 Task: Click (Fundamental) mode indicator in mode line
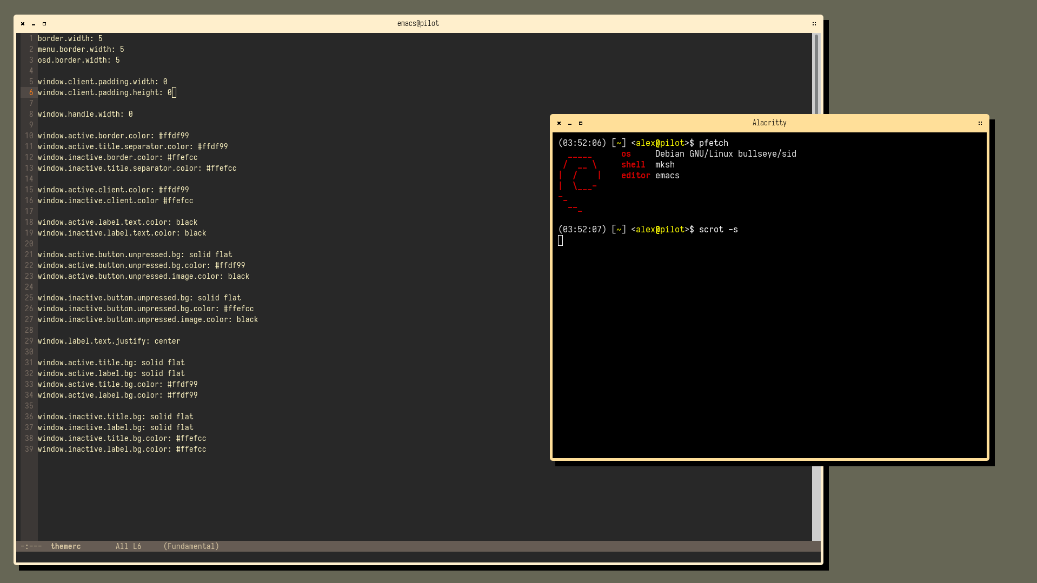coord(191,546)
